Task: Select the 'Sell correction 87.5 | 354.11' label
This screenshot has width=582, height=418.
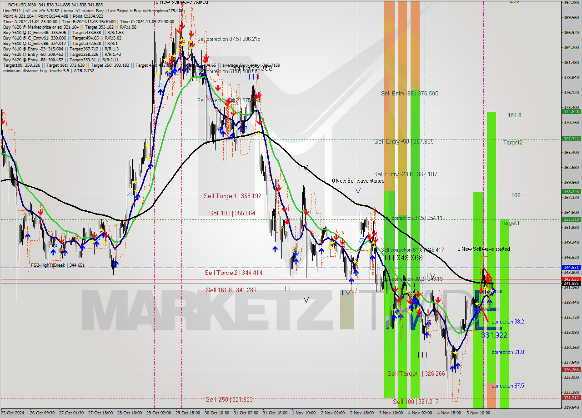Action: [413, 218]
